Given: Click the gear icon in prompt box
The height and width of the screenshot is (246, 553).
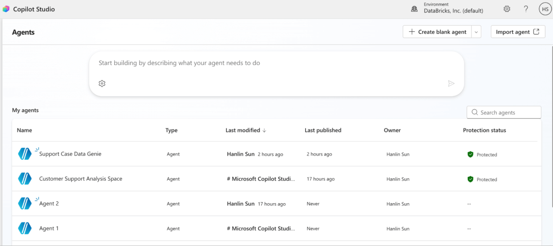Looking at the screenshot, I should coord(102,83).
